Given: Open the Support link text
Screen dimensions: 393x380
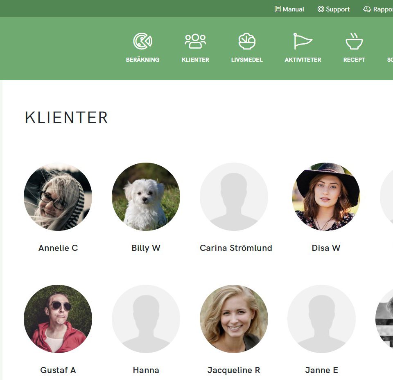Looking at the screenshot, I should (x=338, y=9).
